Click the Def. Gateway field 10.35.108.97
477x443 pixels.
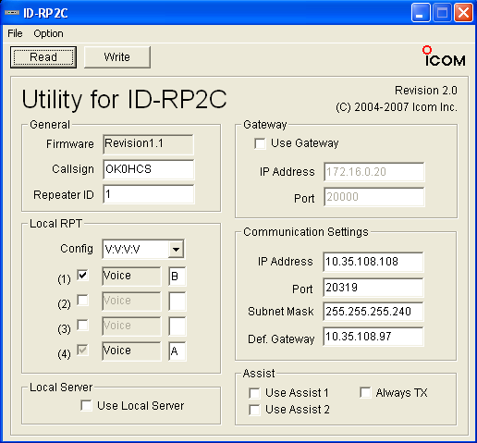373,337
